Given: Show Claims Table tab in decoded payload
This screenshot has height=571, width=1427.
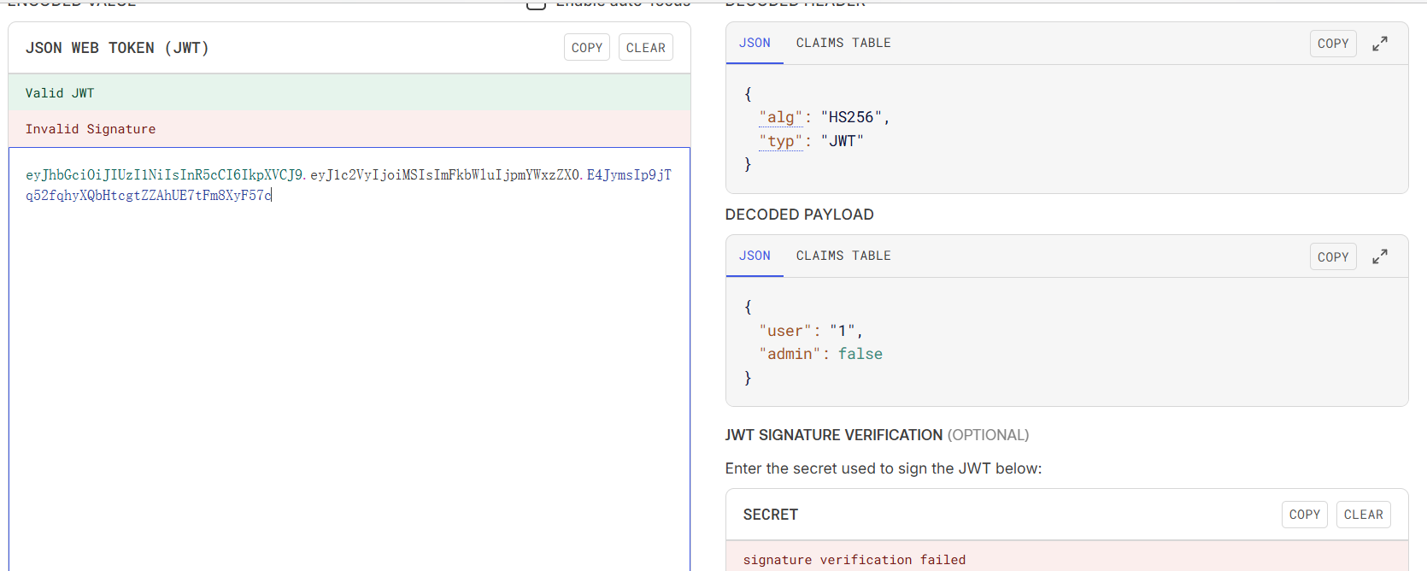Looking at the screenshot, I should 843,256.
